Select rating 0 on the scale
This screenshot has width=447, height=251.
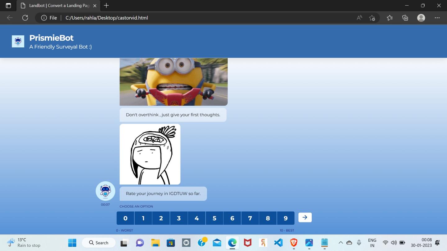click(125, 218)
